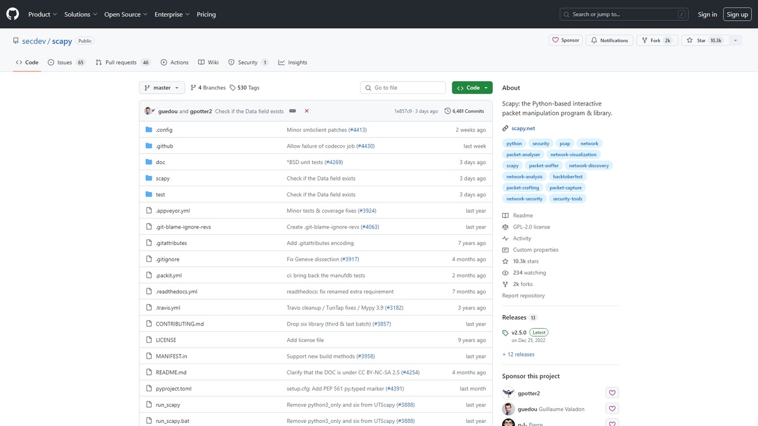The image size is (758, 426).
Task: Switch to the Pull requests tab
Action: pos(123,62)
